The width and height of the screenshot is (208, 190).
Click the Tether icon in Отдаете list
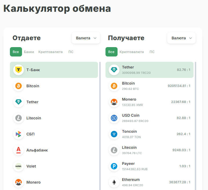19,102
